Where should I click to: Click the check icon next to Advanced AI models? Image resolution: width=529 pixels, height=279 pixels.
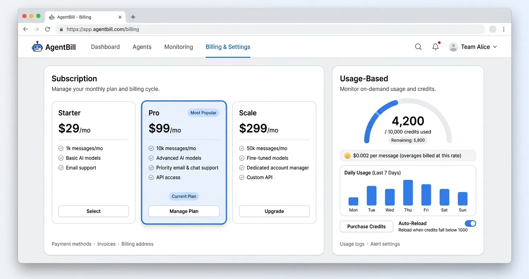pos(151,158)
